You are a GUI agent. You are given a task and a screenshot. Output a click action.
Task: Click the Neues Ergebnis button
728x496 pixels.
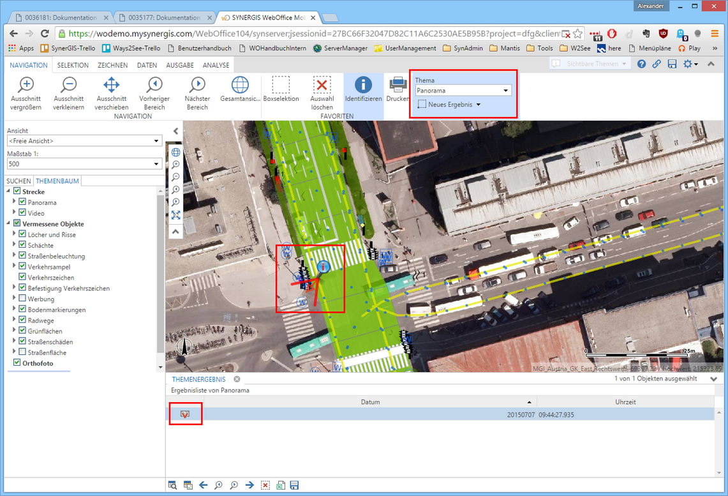(x=450, y=105)
